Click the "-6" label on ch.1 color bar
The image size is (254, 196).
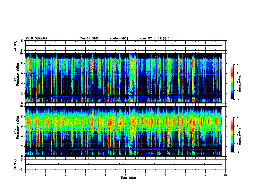237,64
